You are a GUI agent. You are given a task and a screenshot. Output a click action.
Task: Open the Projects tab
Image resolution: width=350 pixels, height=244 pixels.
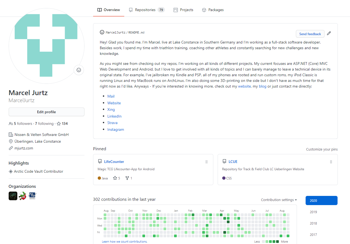coord(183,10)
